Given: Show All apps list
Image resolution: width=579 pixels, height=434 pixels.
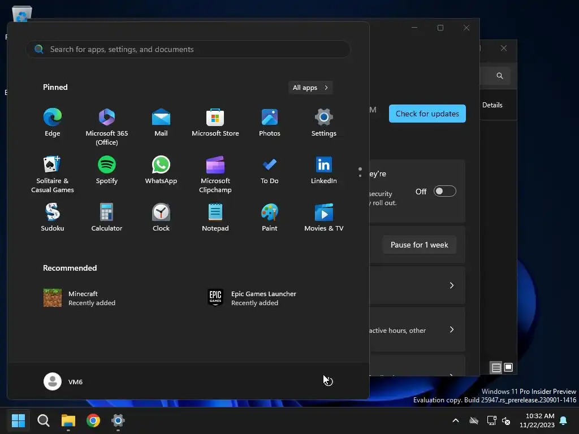Looking at the screenshot, I should [310, 88].
